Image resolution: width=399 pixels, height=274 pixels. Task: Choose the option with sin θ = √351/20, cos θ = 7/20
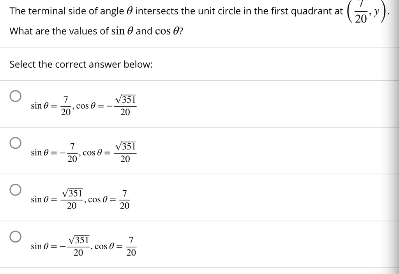click(x=80, y=198)
